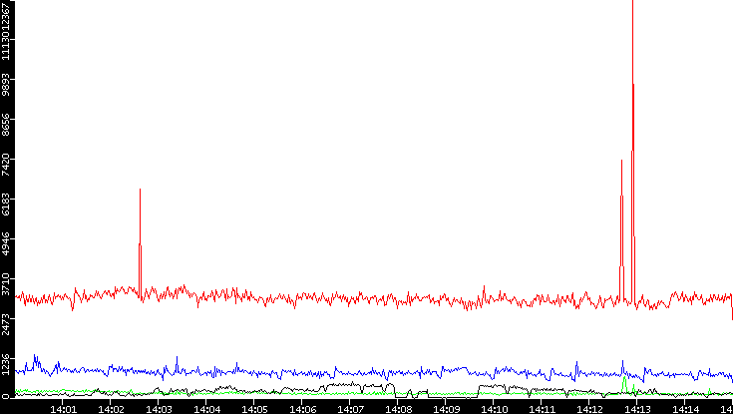Click the 14:08 time axis label
Image resolution: width=733 pixels, height=414 pixels.
pos(397,409)
